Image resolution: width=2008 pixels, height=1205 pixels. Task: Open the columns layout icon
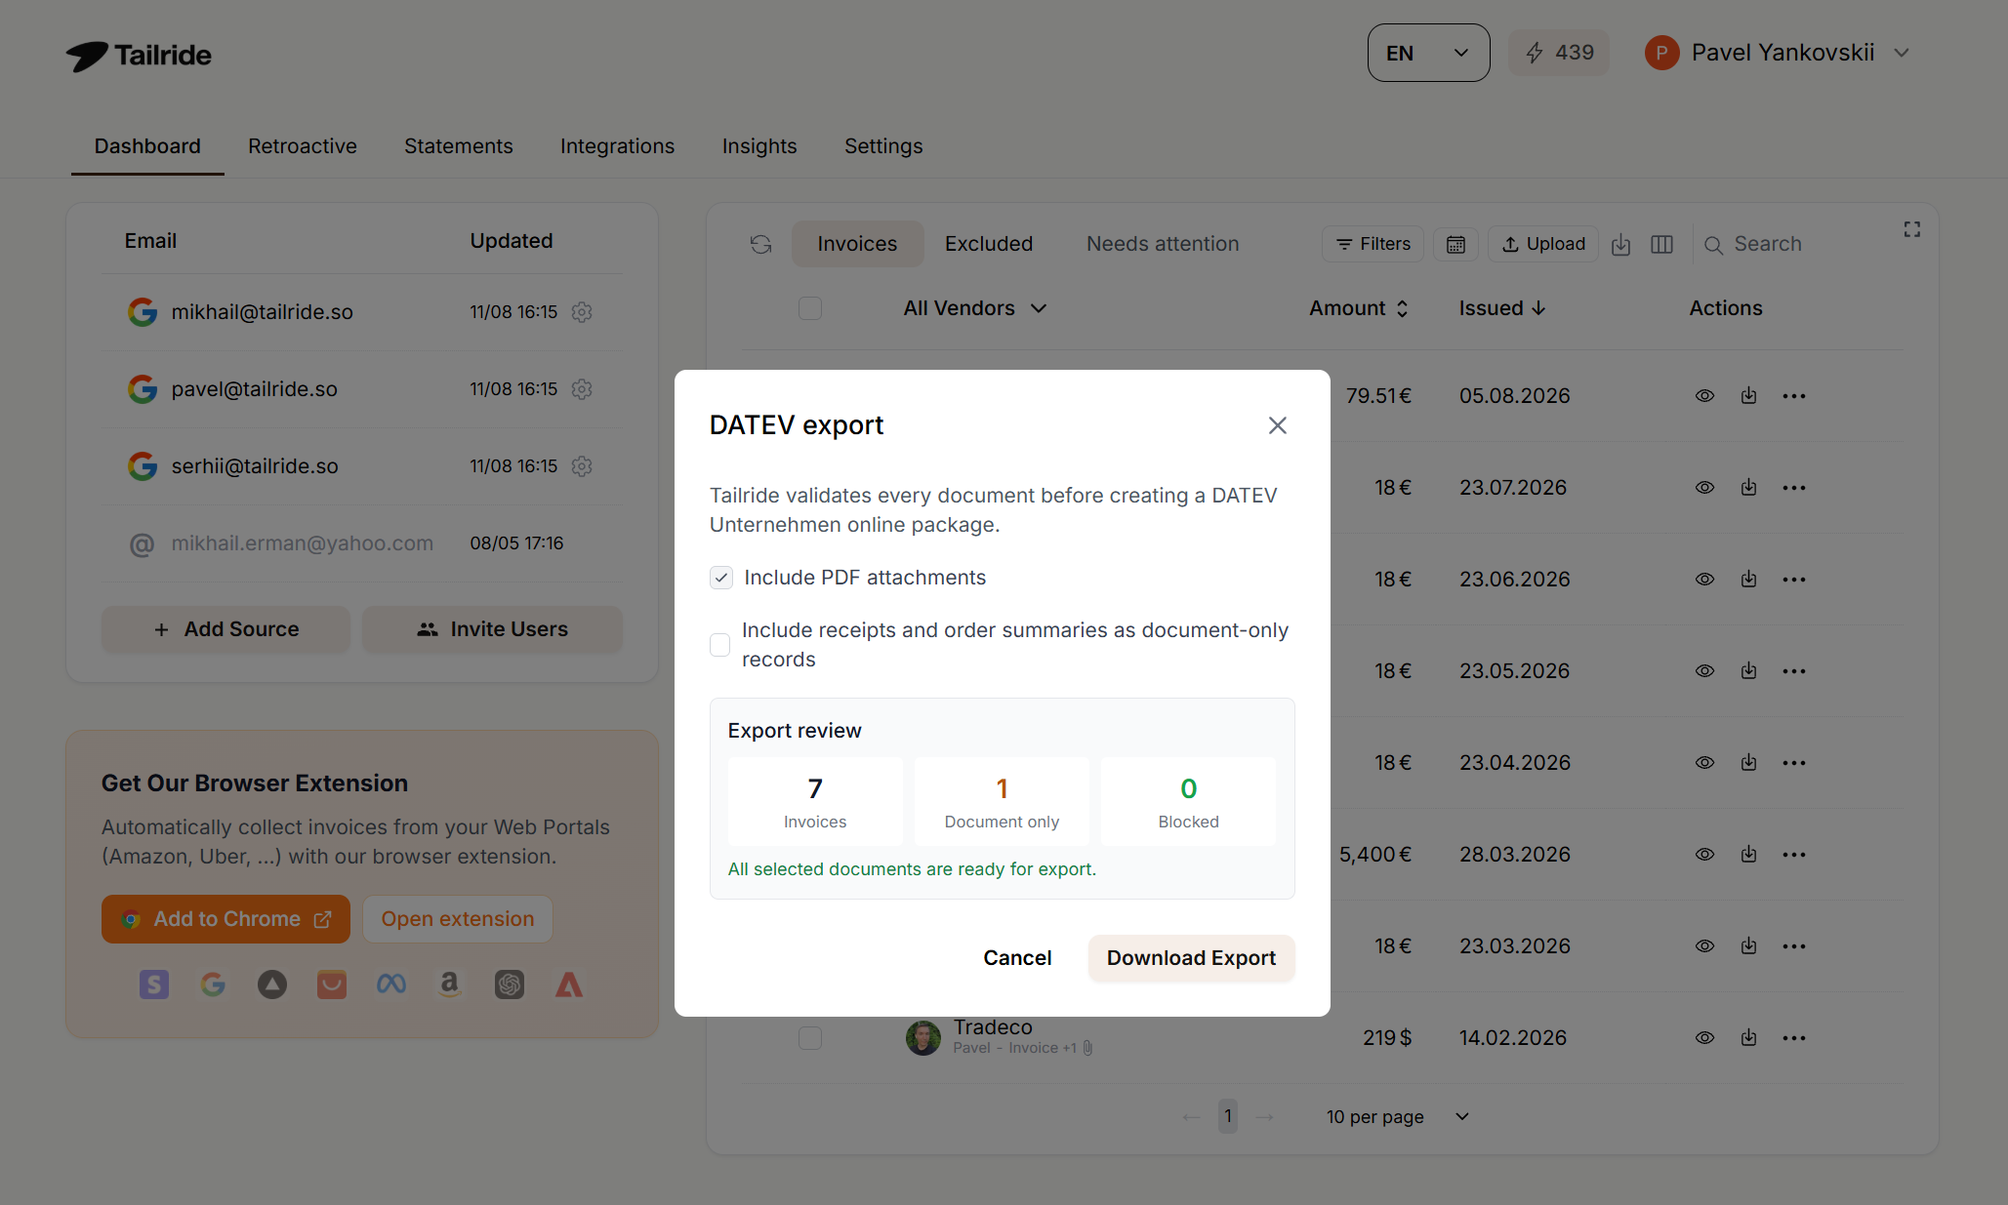(x=1661, y=244)
